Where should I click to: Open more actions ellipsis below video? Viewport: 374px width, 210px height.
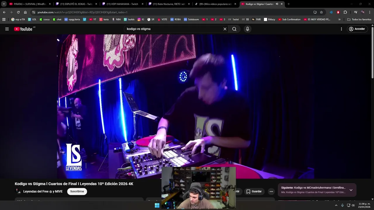[271, 192]
